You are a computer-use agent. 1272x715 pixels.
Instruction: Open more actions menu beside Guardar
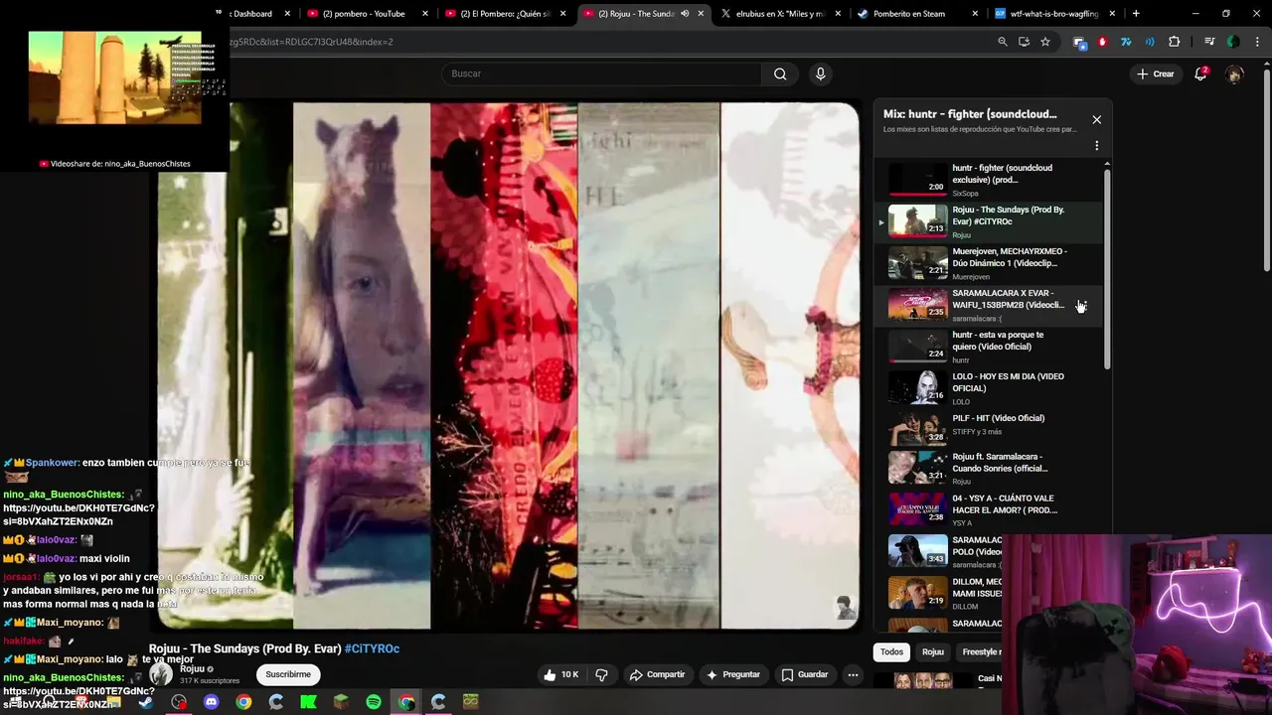852,674
